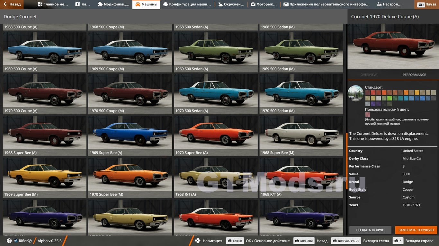The image size is (439, 246).
Task: Select the 1970 500 Sedan (M) car
Action: (x=301, y=94)
